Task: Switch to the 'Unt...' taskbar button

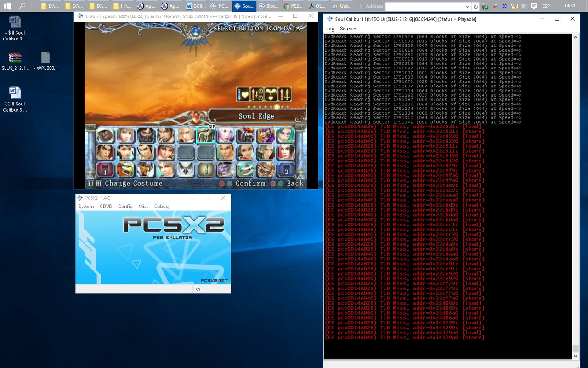Action: coord(342,6)
